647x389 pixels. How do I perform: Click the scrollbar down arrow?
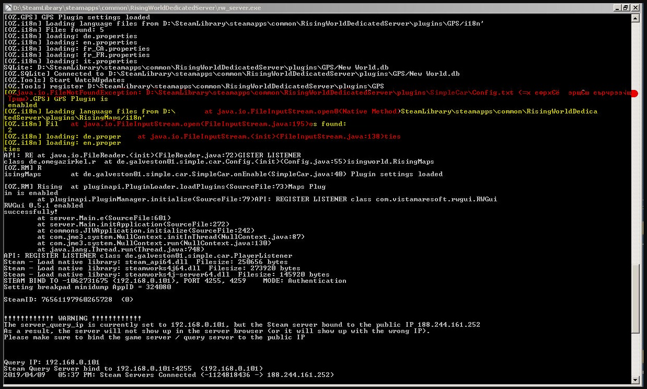636,380
